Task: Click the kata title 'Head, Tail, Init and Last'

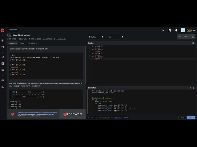Action: tap(21, 35)
